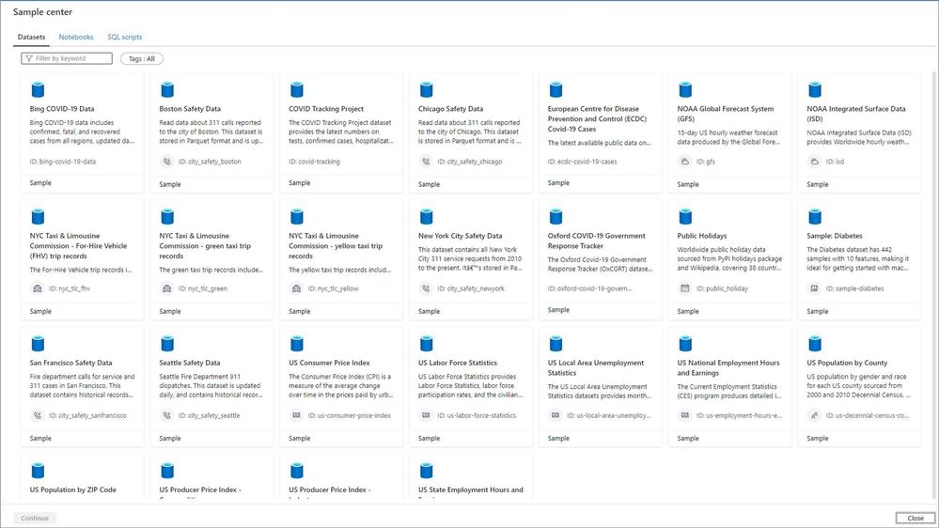Select the NOAA Integrated Surface Data database icon
Image resolution: width=939 pixels, height=528 pixels.
pos(814,90)
